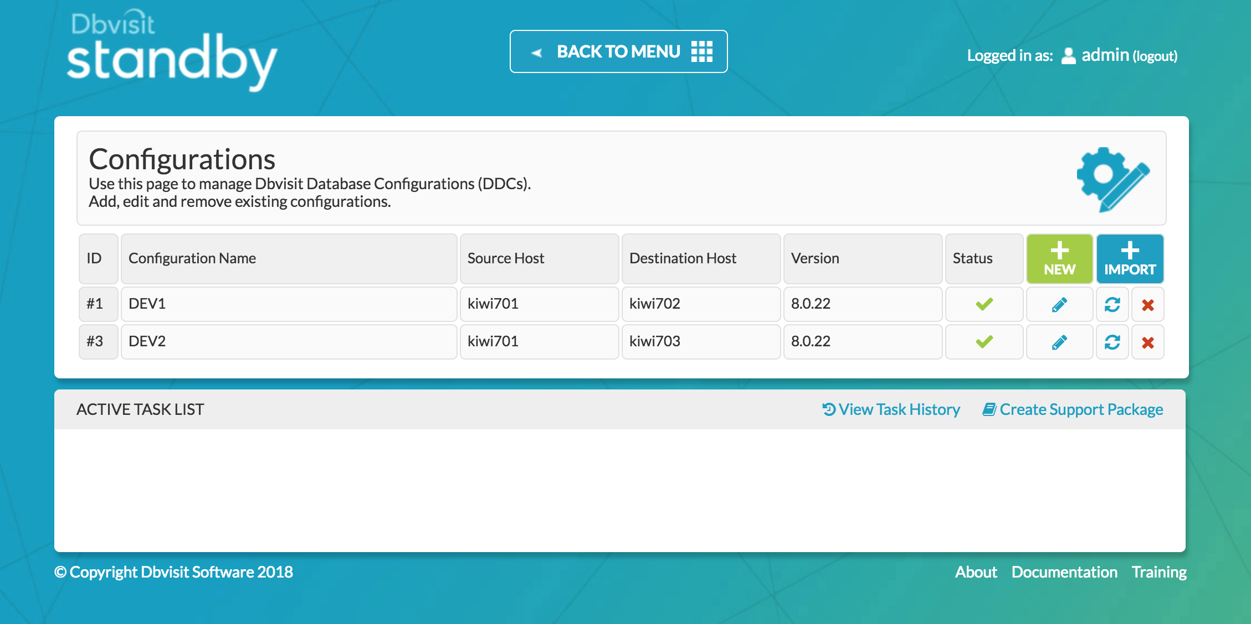This screenshot has width=1251, height=624.
Task: Click the Copyright Dbvisit Software 2018 text
Action: coord(173,572)
